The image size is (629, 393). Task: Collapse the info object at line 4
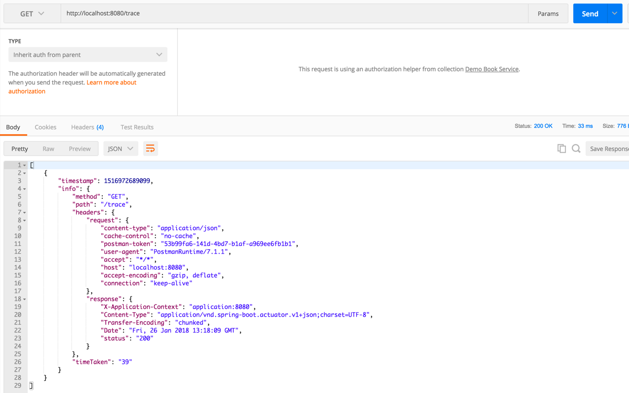click(x=24, y=188)
